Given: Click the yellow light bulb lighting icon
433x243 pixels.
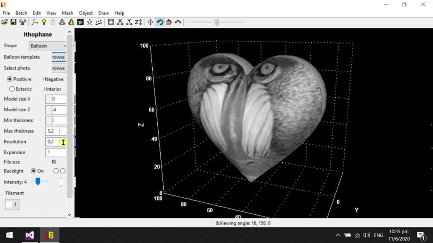Looking at the screenshot, I should (44, 22).
